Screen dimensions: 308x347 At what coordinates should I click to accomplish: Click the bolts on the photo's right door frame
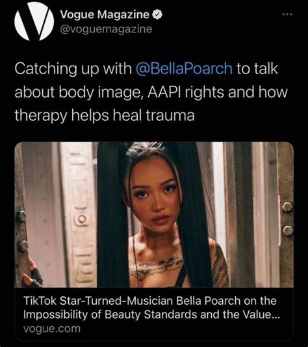click(x=287, y=218)
